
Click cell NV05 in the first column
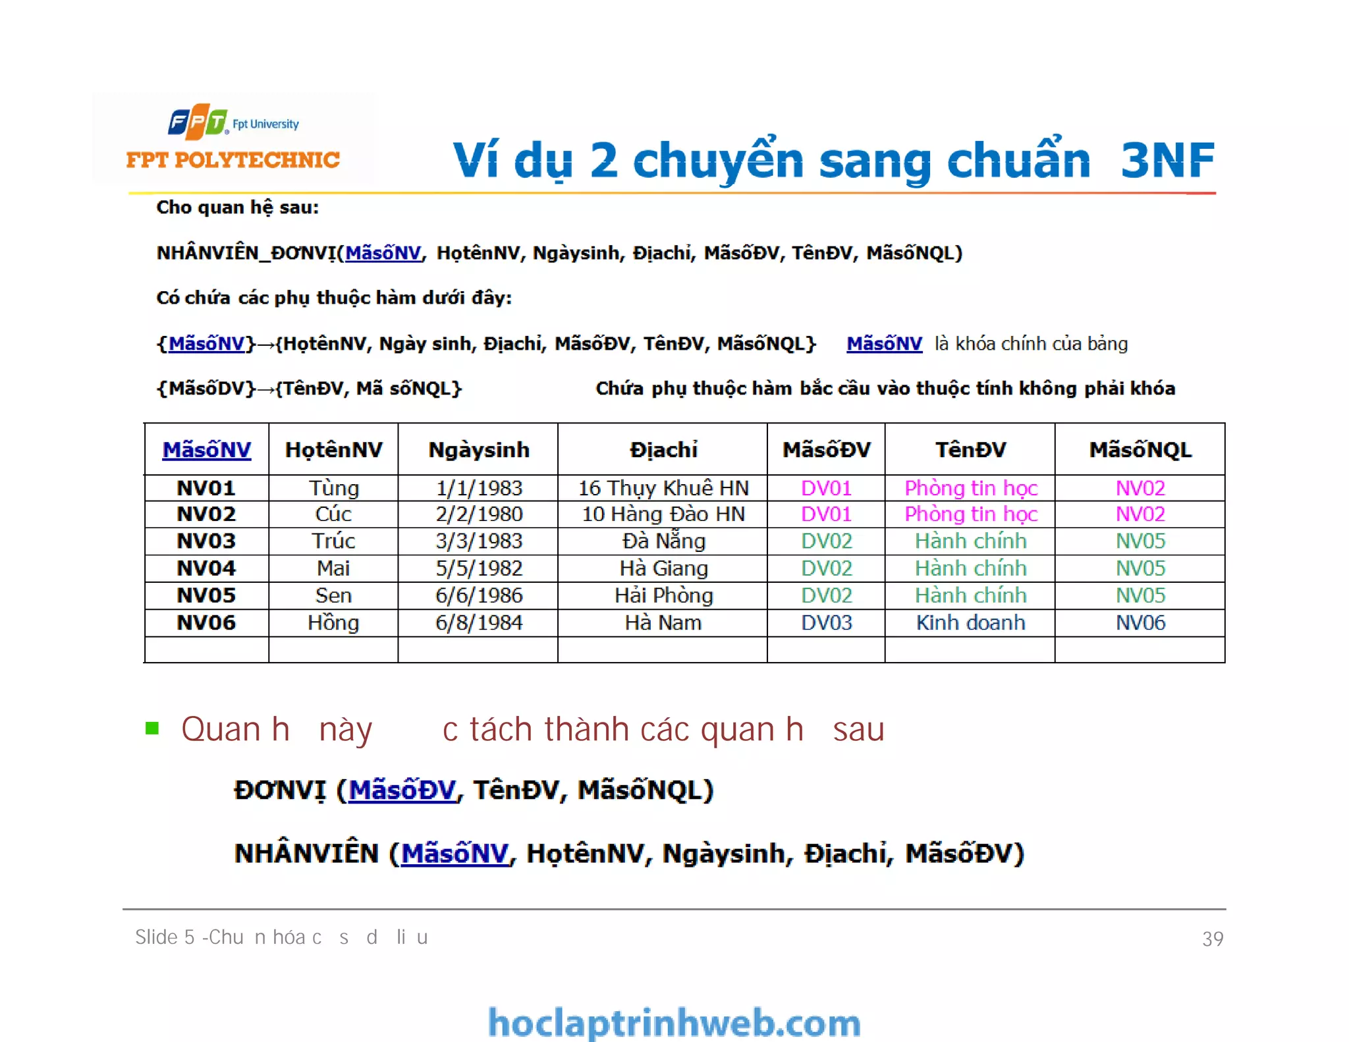[206, 595]
